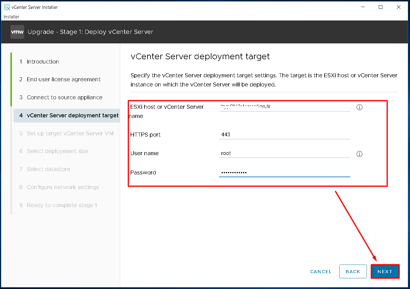Viewport: 410px width, 289px height.
Task: Click the info icon beside ESXi host name
Action: [360, 107]
